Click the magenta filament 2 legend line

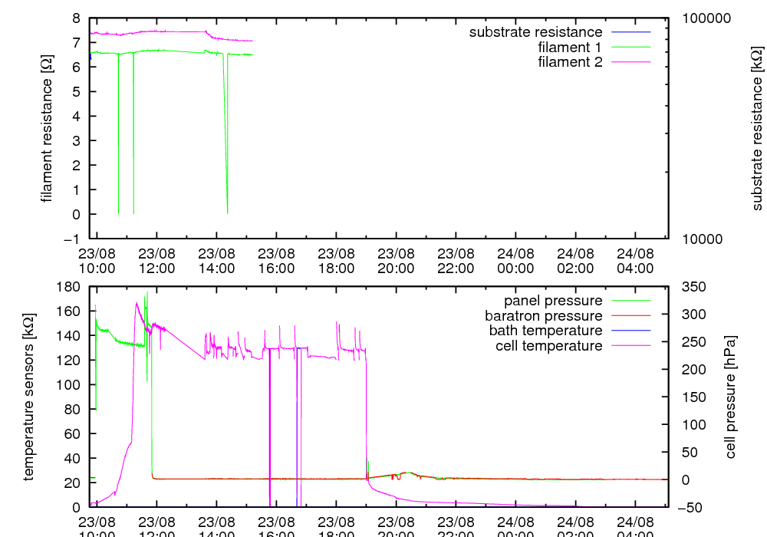coord(631,61)
